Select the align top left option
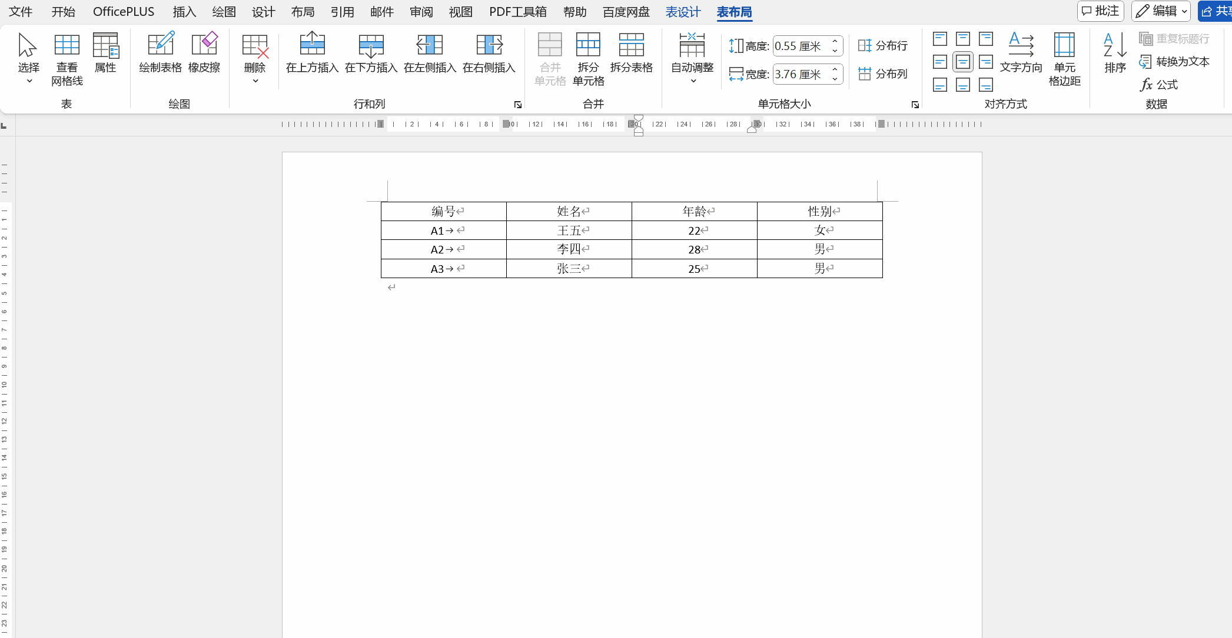The image size is (1232, 638). [940, 39]
